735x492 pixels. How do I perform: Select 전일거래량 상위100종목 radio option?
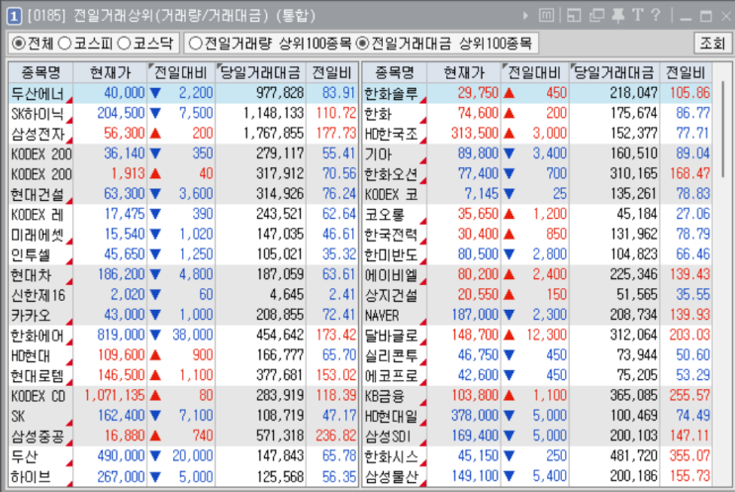[195, 44]
